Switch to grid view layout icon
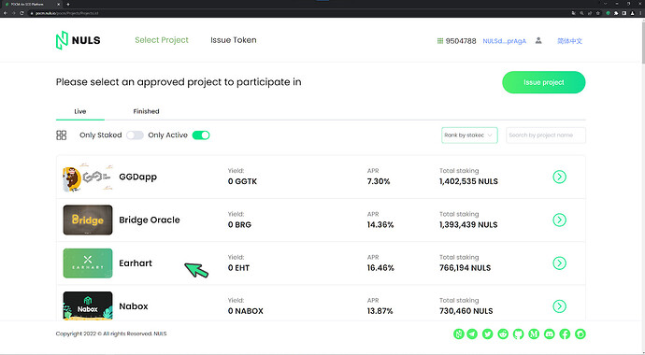The width and height of the screenshot is (645, 355). click(x=62, y=135)
